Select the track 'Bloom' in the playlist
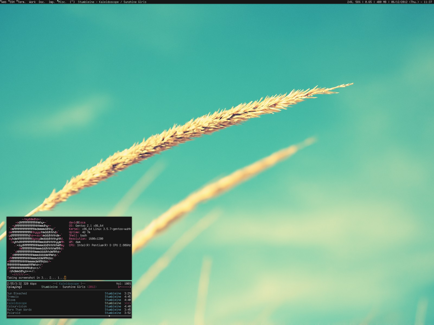The width and height of the screenshot is (434, 325). [69, 300]
